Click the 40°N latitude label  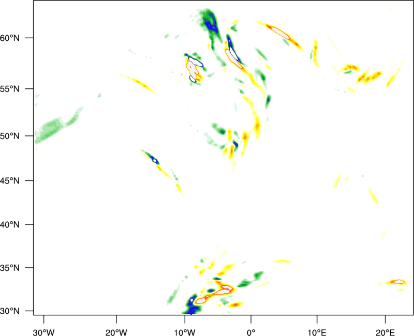pyautogui.click(x=10, y=225)
